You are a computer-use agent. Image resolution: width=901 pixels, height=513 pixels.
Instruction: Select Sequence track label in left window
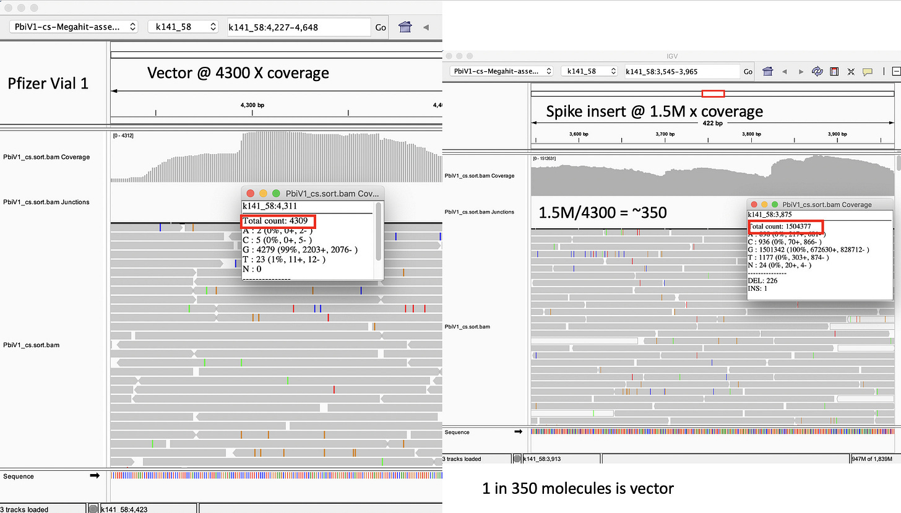pyautogui.click(x=19, y=476)
